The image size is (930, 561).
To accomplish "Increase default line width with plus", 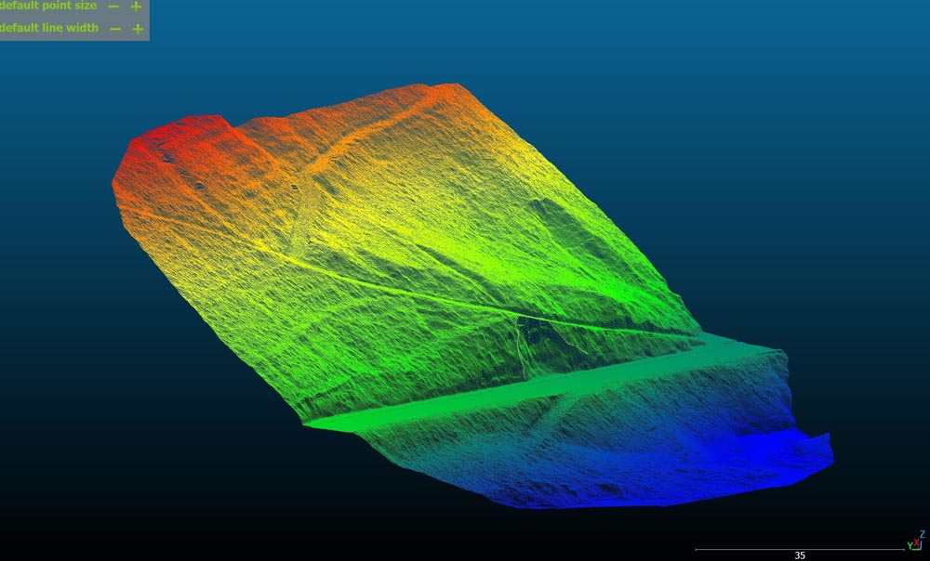I will (138, 29).
